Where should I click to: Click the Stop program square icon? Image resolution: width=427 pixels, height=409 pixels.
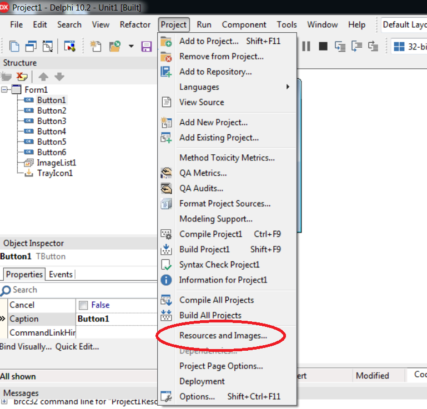323,46
